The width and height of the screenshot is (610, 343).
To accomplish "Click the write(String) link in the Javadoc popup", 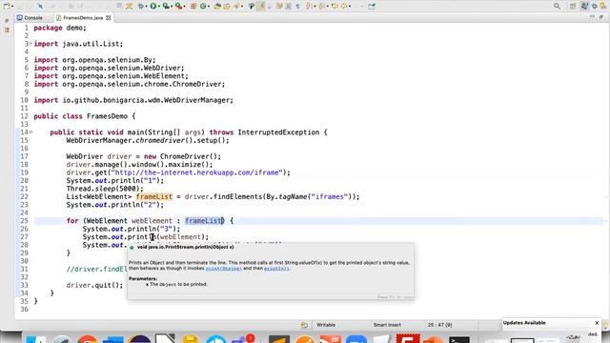I will click(x=223, y=269).
